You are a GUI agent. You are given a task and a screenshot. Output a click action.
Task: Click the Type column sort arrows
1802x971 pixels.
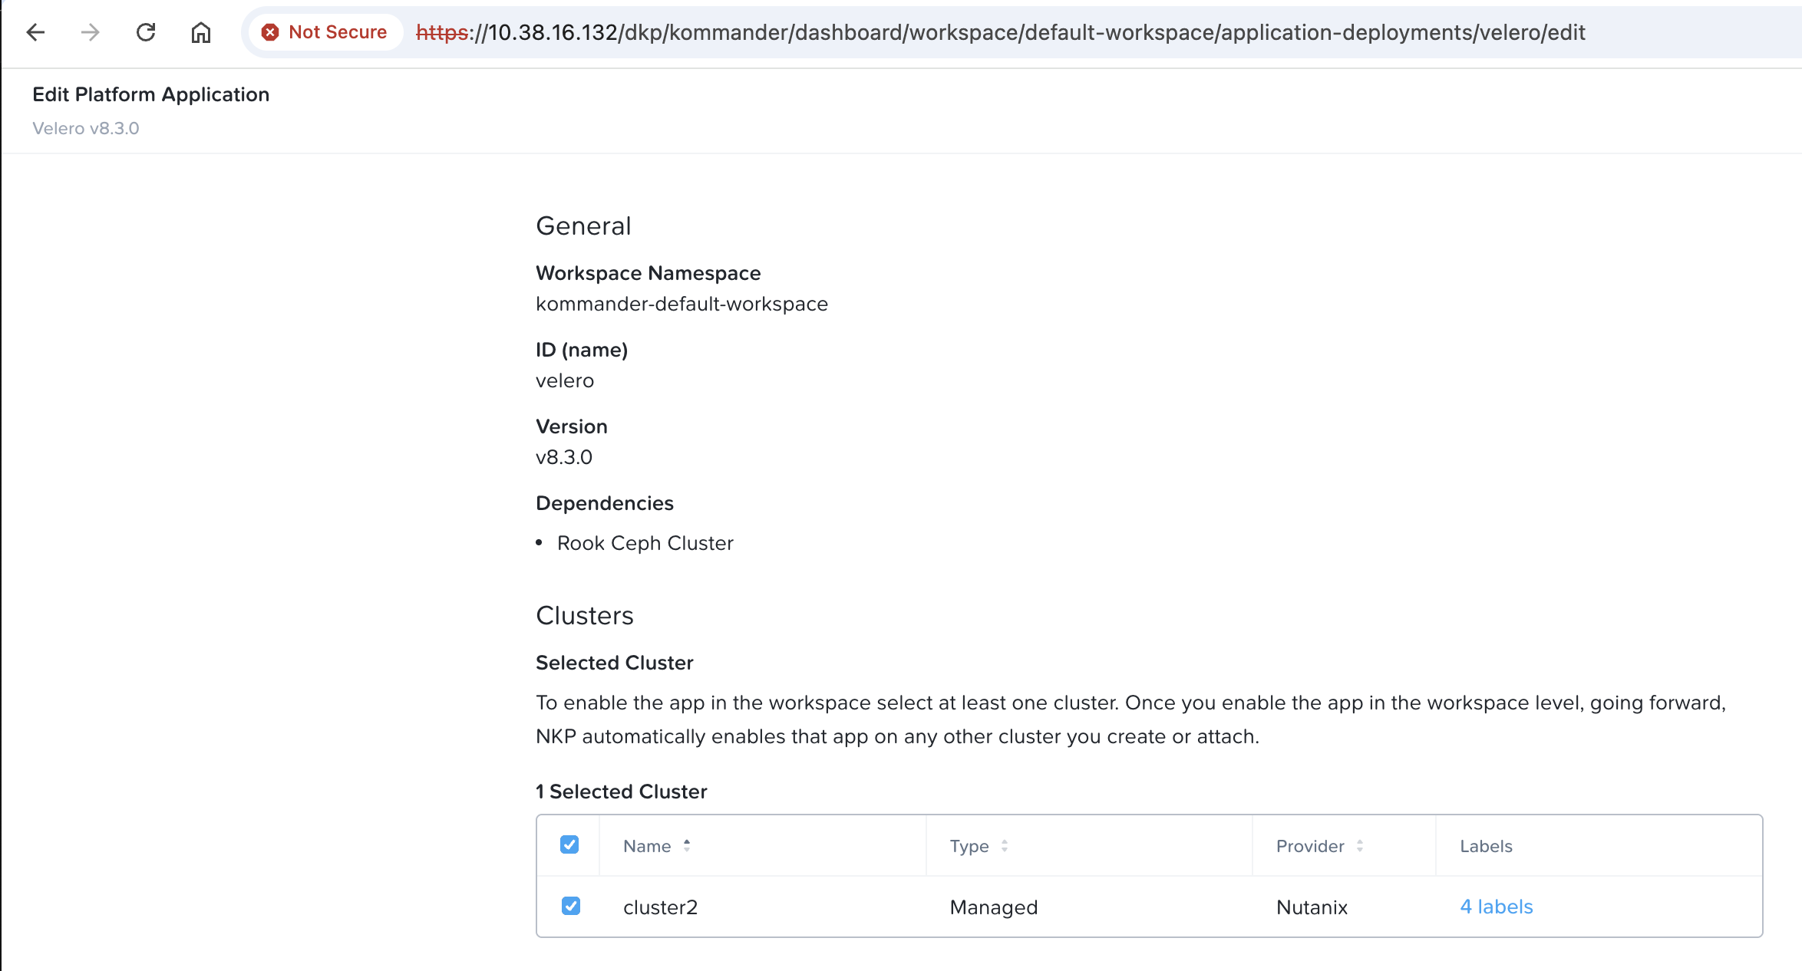1005,845
